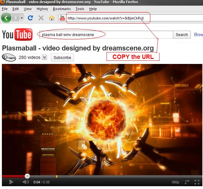Click the YouTube favicon in address bar
Image resolution: width=203 pixels, height=189 pixels.
pyautogui.click(x=62, y=18)
